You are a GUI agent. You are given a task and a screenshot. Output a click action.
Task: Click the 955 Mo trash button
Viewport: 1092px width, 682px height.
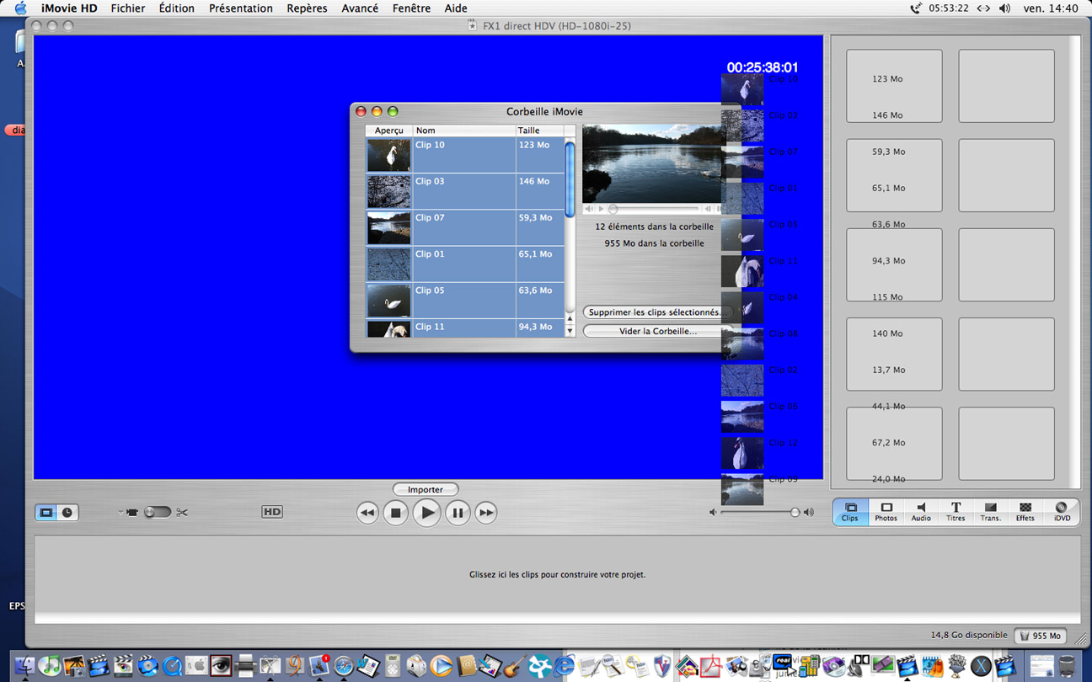[x=1041, y=636]
